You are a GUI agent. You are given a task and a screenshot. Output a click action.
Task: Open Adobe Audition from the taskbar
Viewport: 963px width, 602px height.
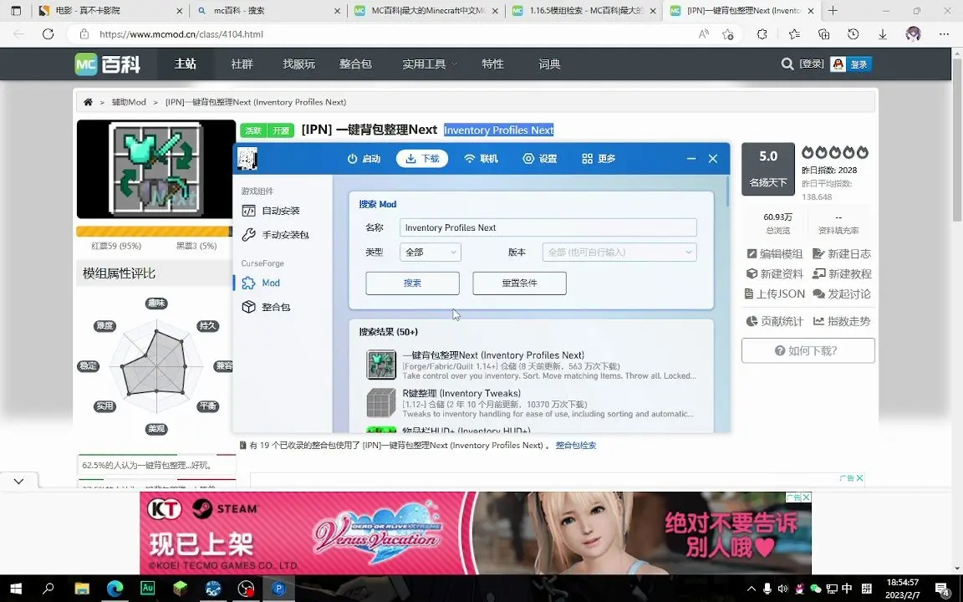click(147, 588)
